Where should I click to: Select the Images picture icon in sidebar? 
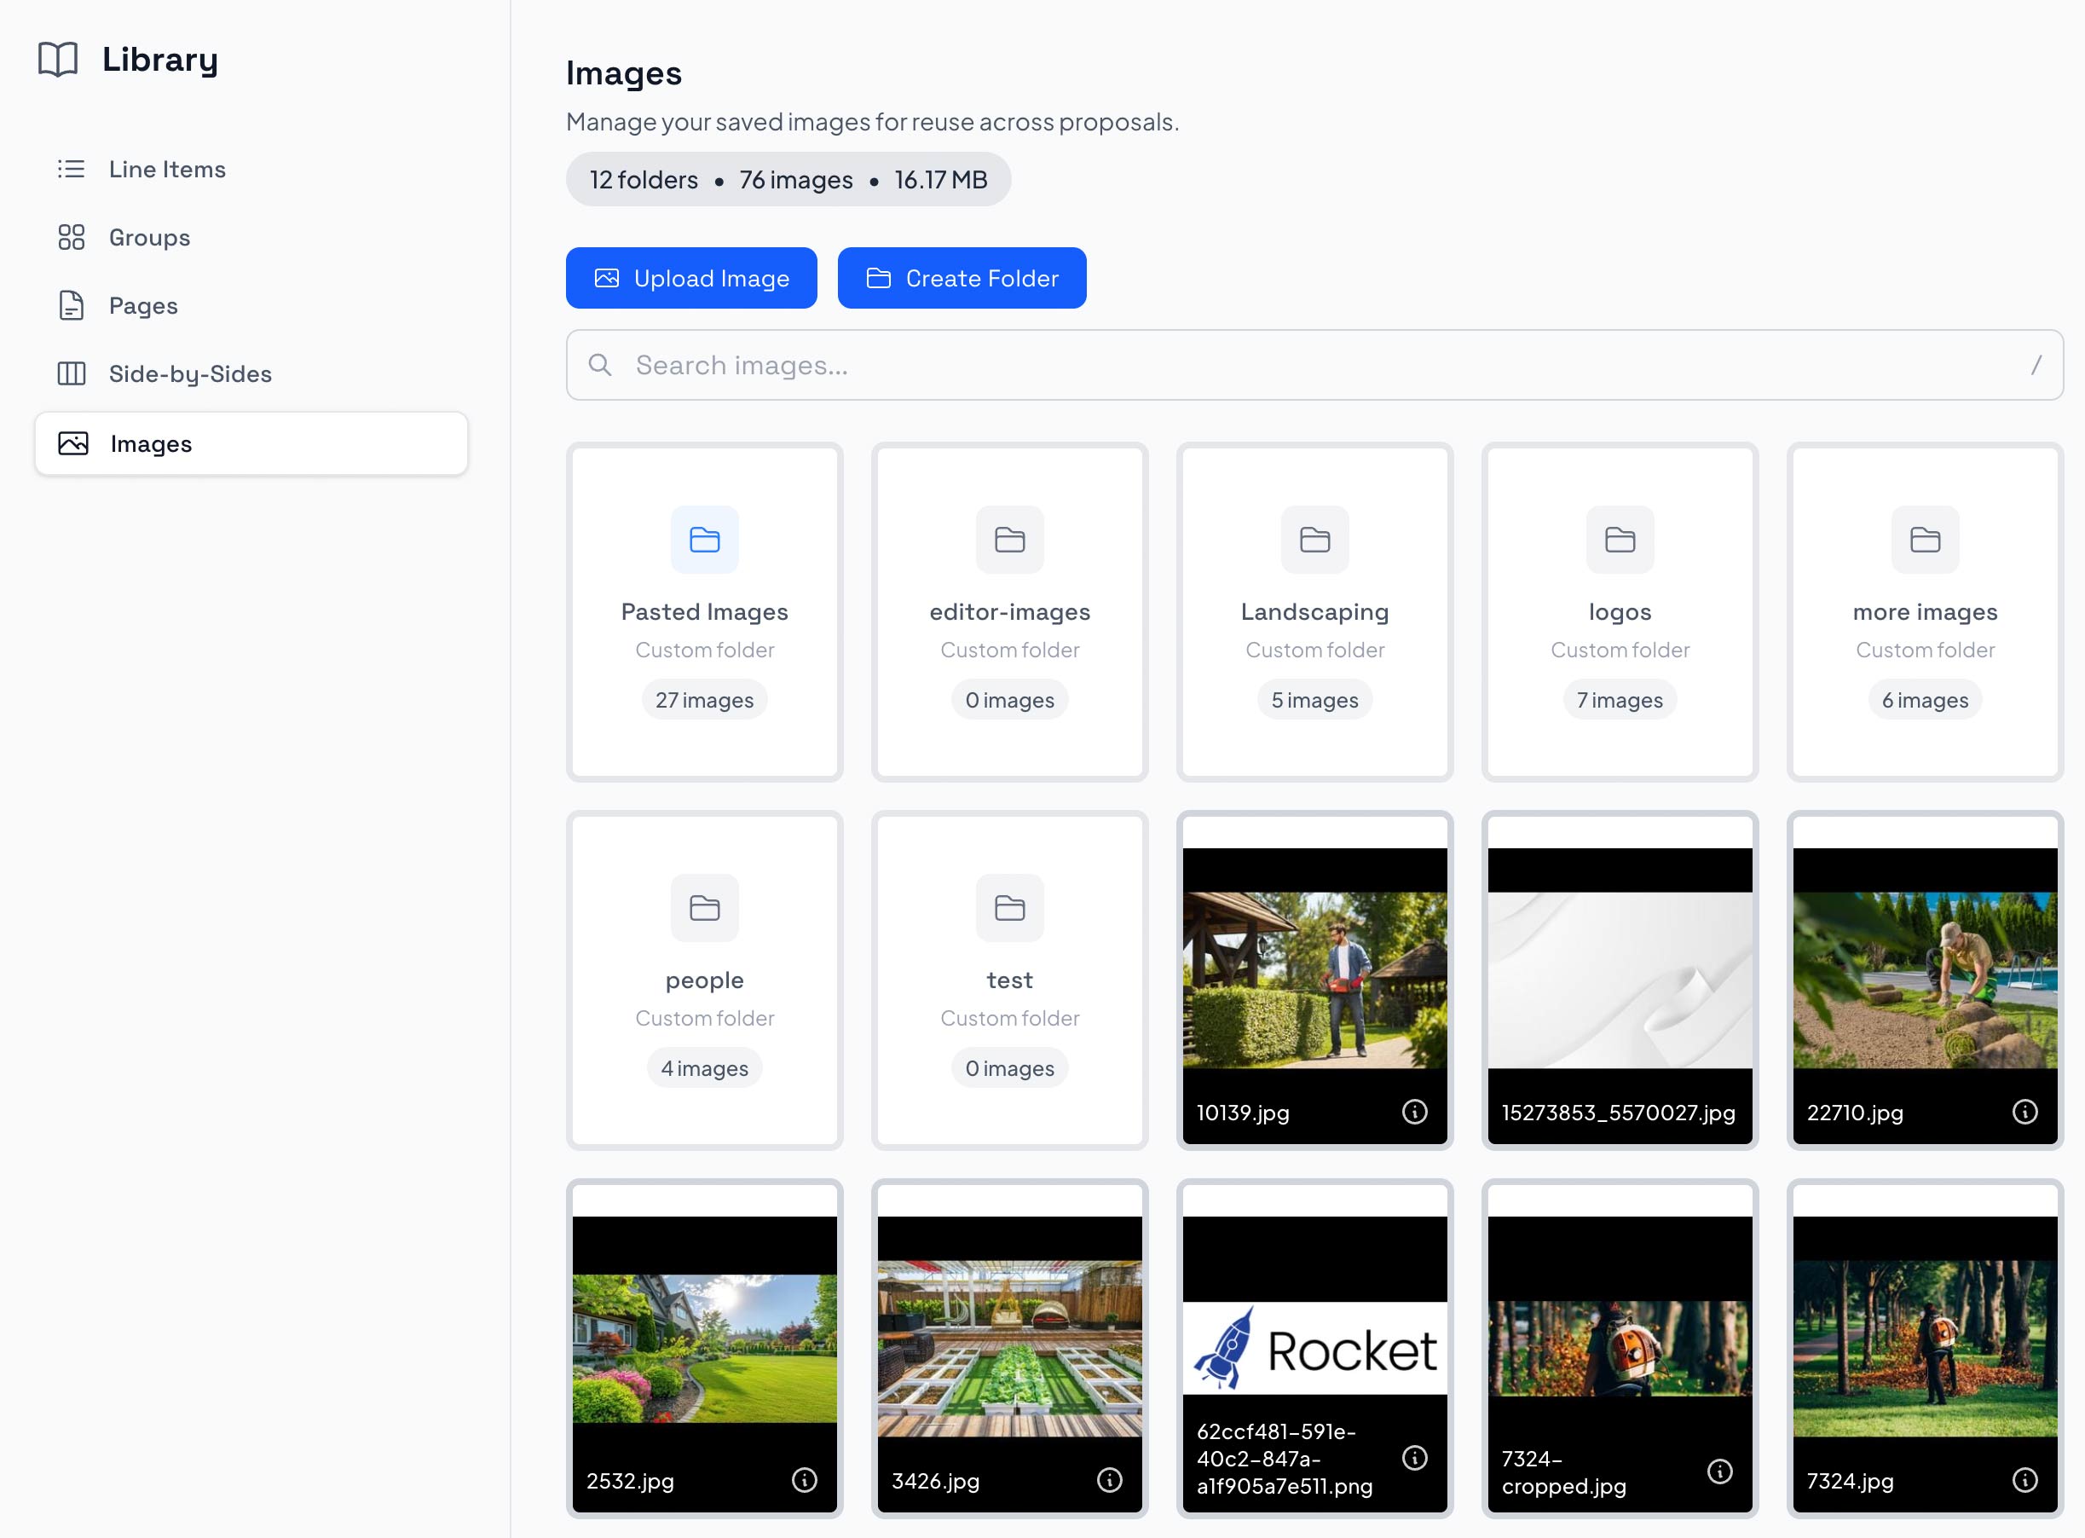point(74,444)
